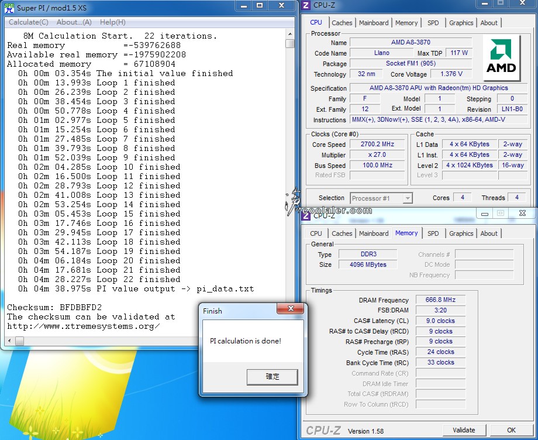This screenshot has height=440, width=538.
Task: Click the Threads count value
Action: (x=517, y=197)
